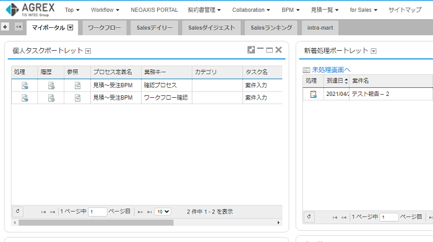The image size is (433, 242).
Task: Open reference icon for 確認プロセス row
Action: (x=77, y=85)
